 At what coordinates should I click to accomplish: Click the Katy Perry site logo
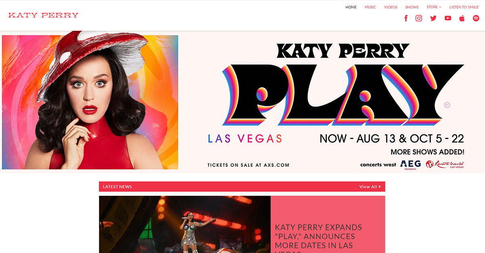click(43, 15)
